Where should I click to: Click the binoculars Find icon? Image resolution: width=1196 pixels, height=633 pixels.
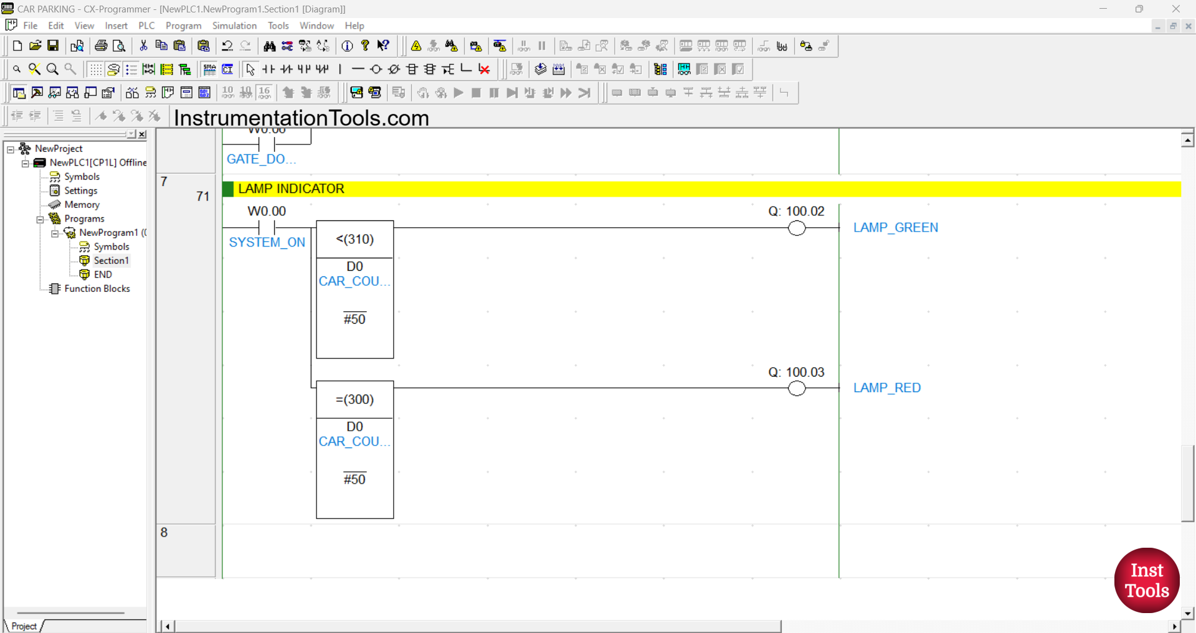tap(269, 46)
